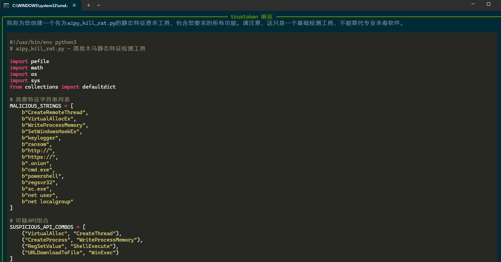This screenshot has width=501, height=262.
Task: Click the SUSPICIOUS_API_COMBOS variable name
Action: pyautogui.click(x=41, y=227)
